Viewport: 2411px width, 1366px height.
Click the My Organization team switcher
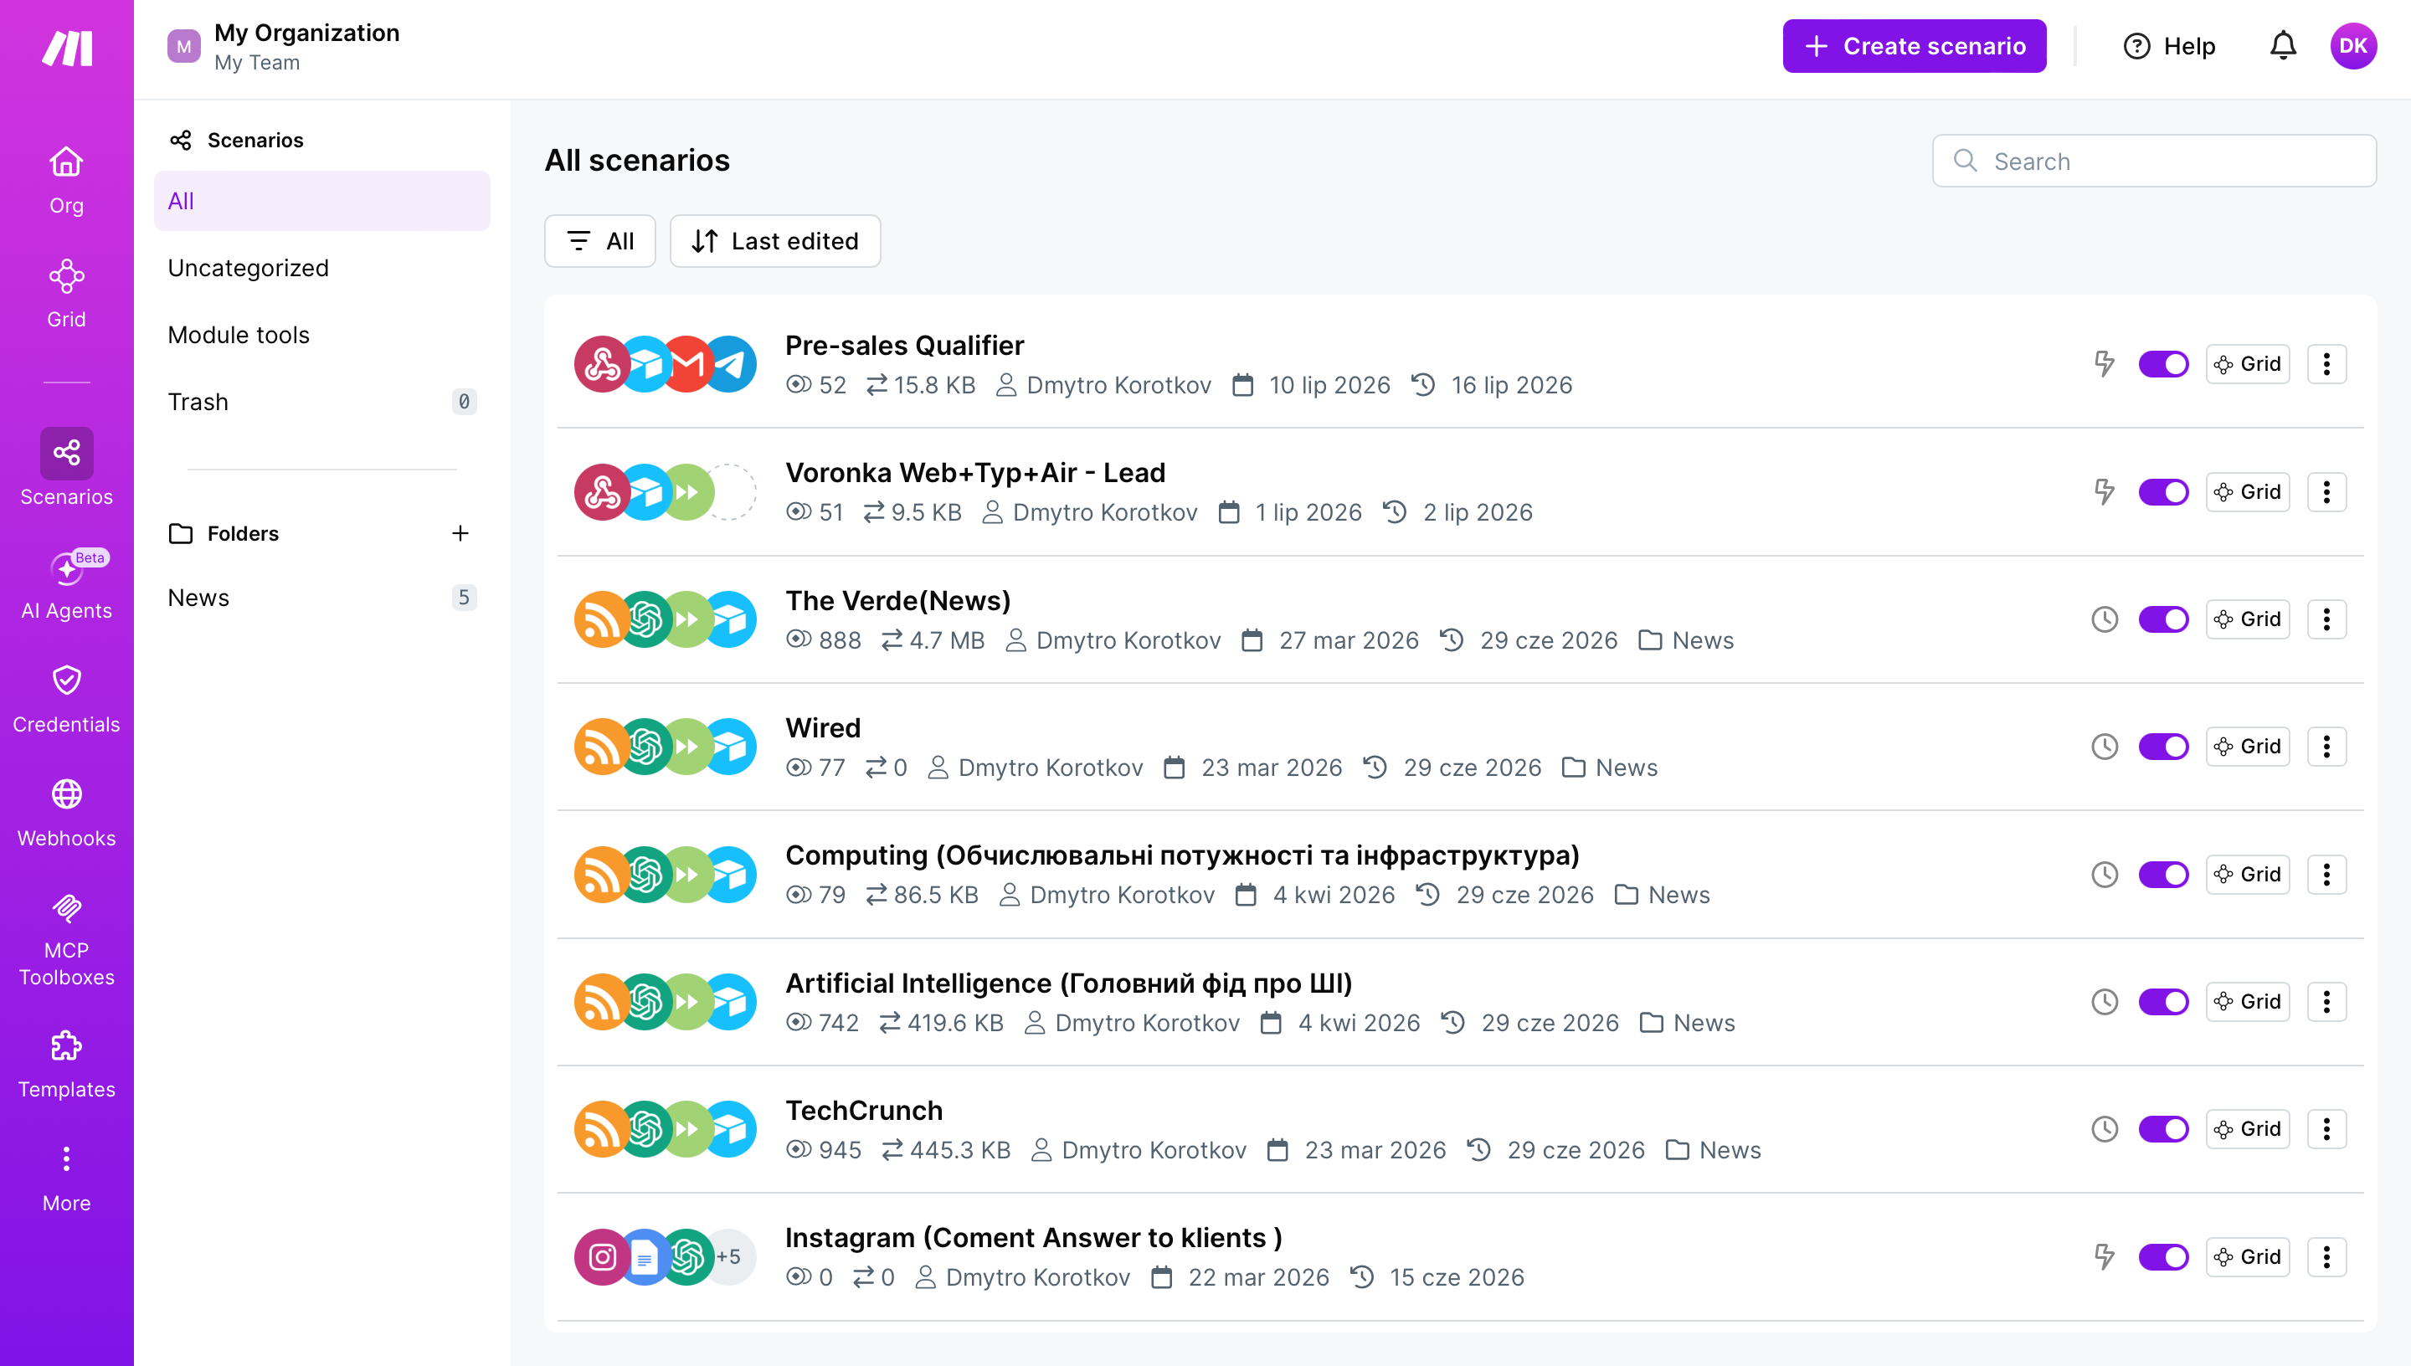[x=285, y=46]
